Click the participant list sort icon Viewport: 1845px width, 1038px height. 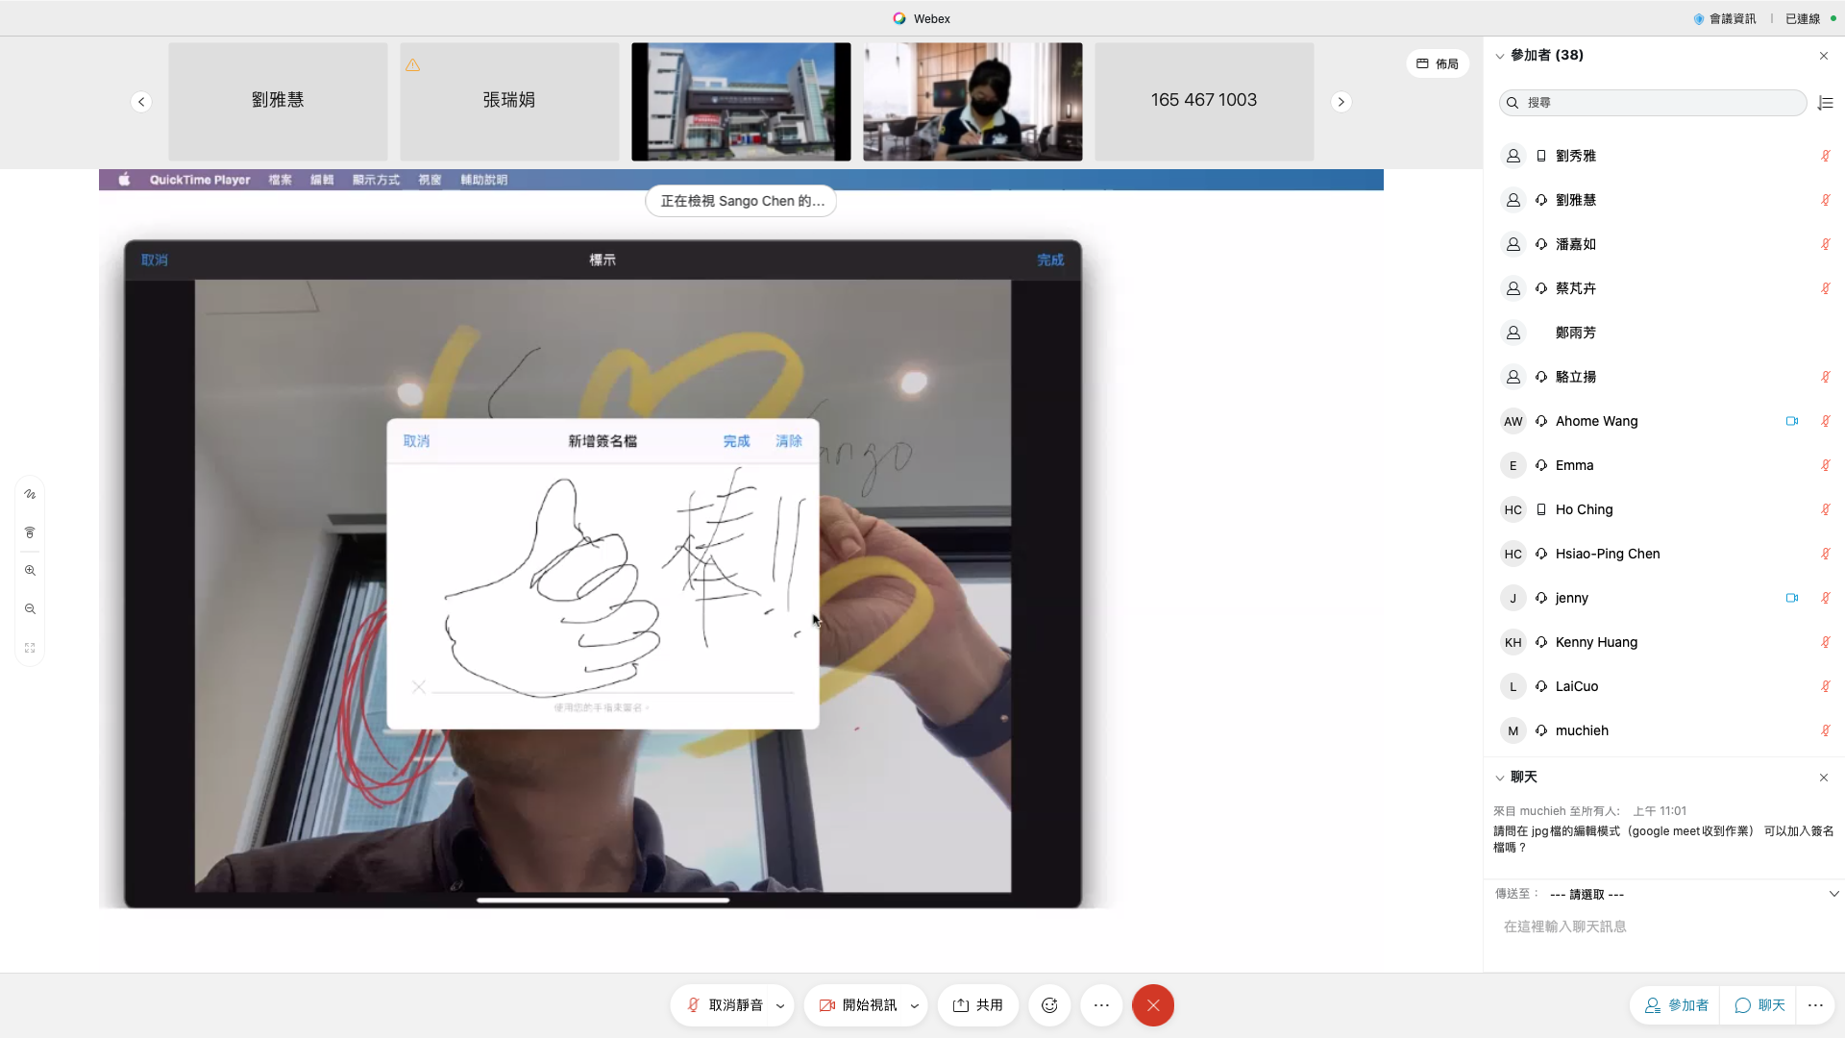1826,103
